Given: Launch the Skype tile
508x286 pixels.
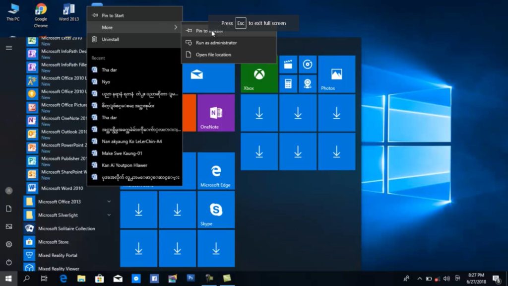Looking at the screenshot, I should click(x=216, y=210).
